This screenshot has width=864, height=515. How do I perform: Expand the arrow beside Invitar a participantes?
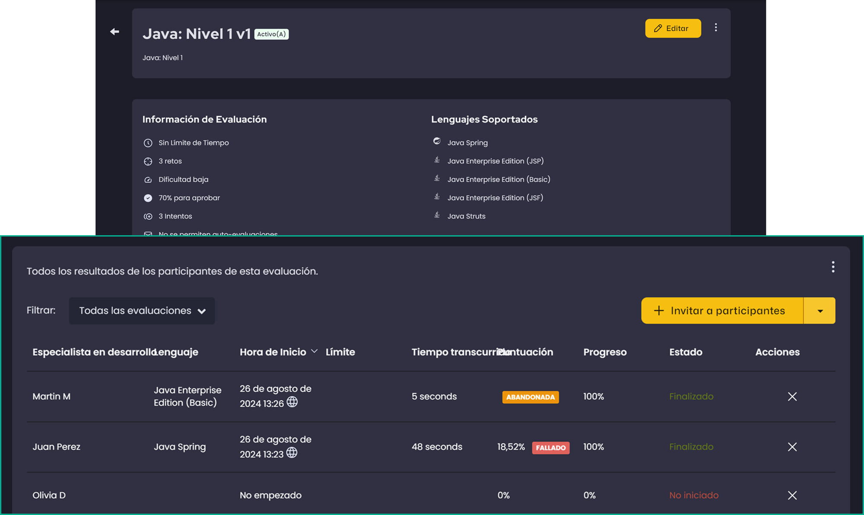(820, 311)
